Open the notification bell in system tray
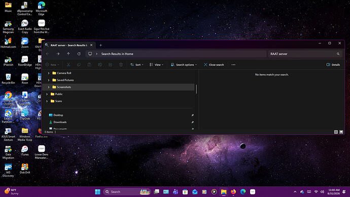 pyautogui.click(x=344, y=191)
